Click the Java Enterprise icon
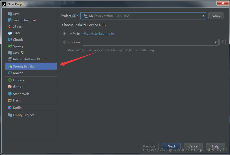Image resolution: width=230 pixels, height=155 pixels. point(10,20)
